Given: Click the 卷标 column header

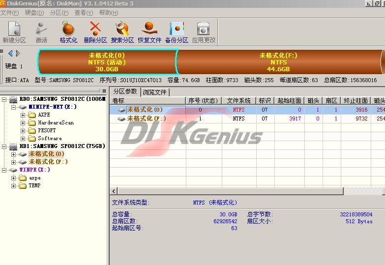Looking at the screenshot, I should 148,100.
